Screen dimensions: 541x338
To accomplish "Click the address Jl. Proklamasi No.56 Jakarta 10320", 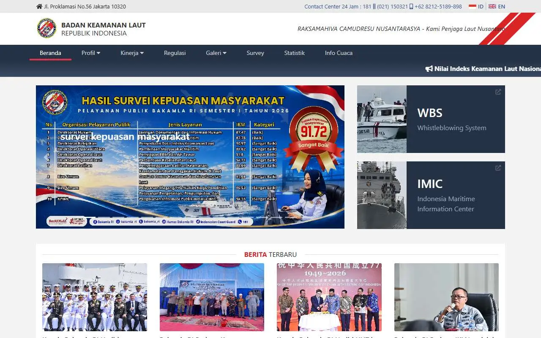I will point(85,6).
